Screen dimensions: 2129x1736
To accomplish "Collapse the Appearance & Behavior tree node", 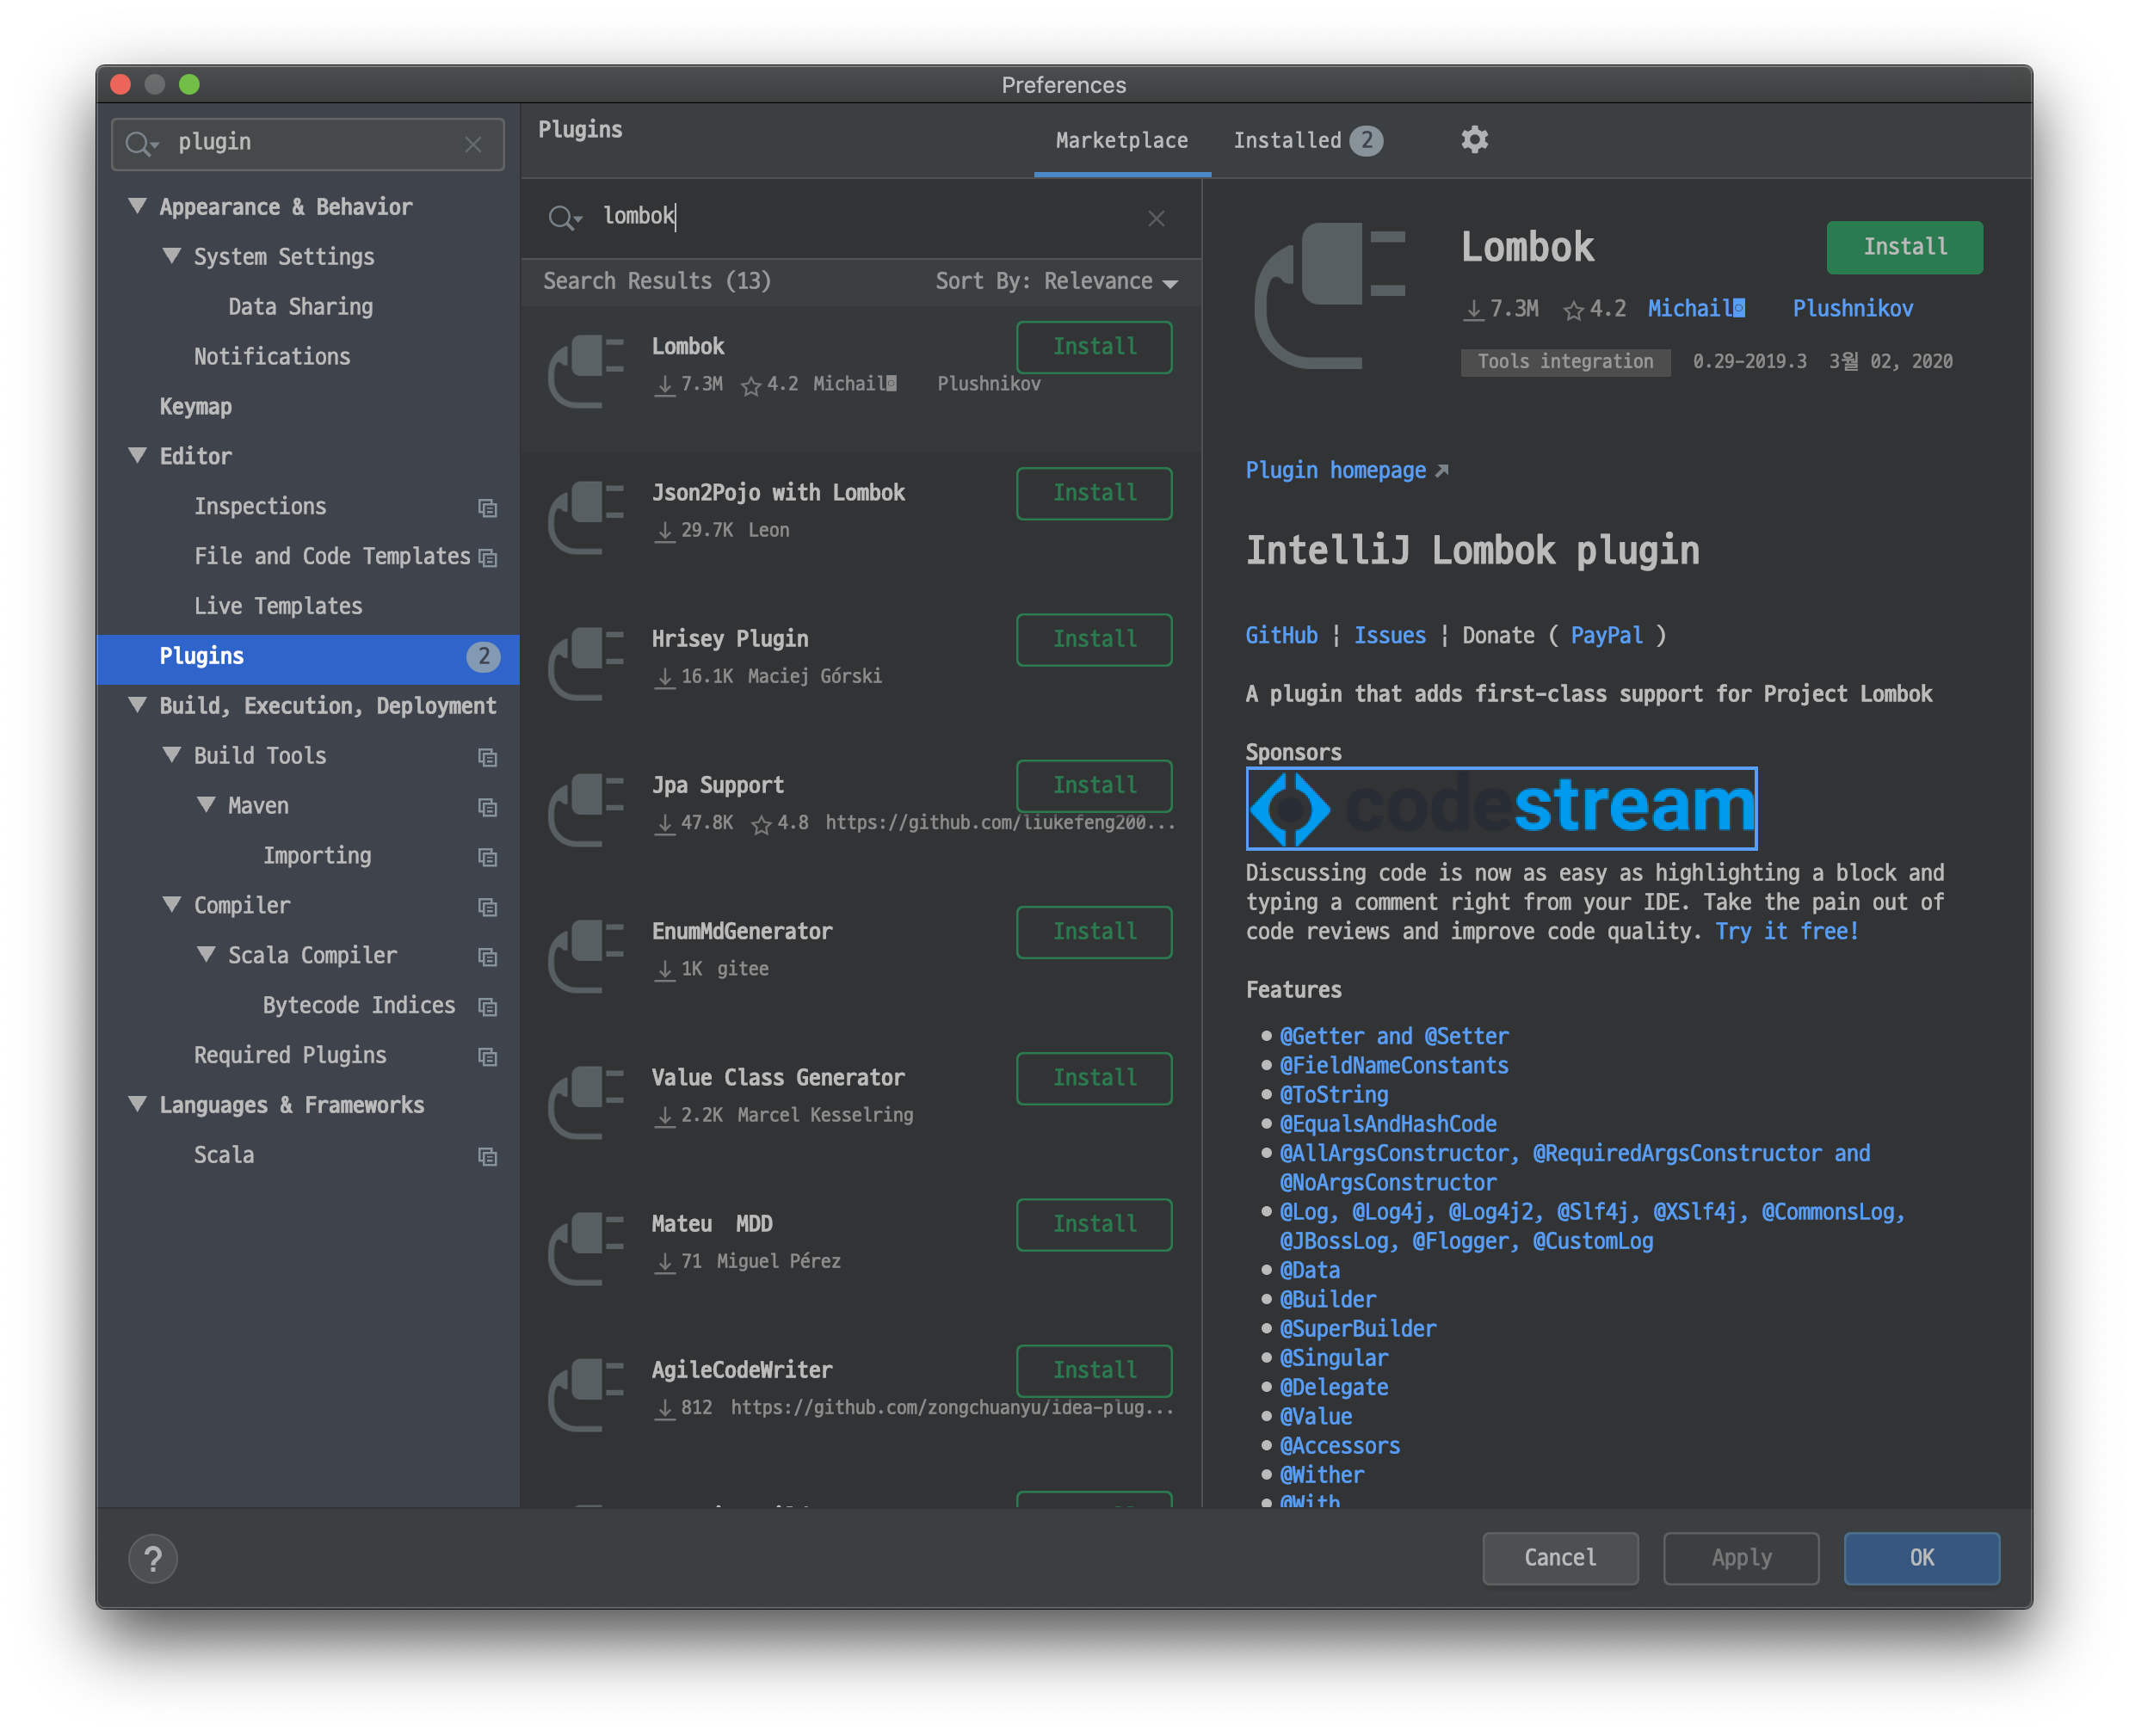I will pos(138,206).
